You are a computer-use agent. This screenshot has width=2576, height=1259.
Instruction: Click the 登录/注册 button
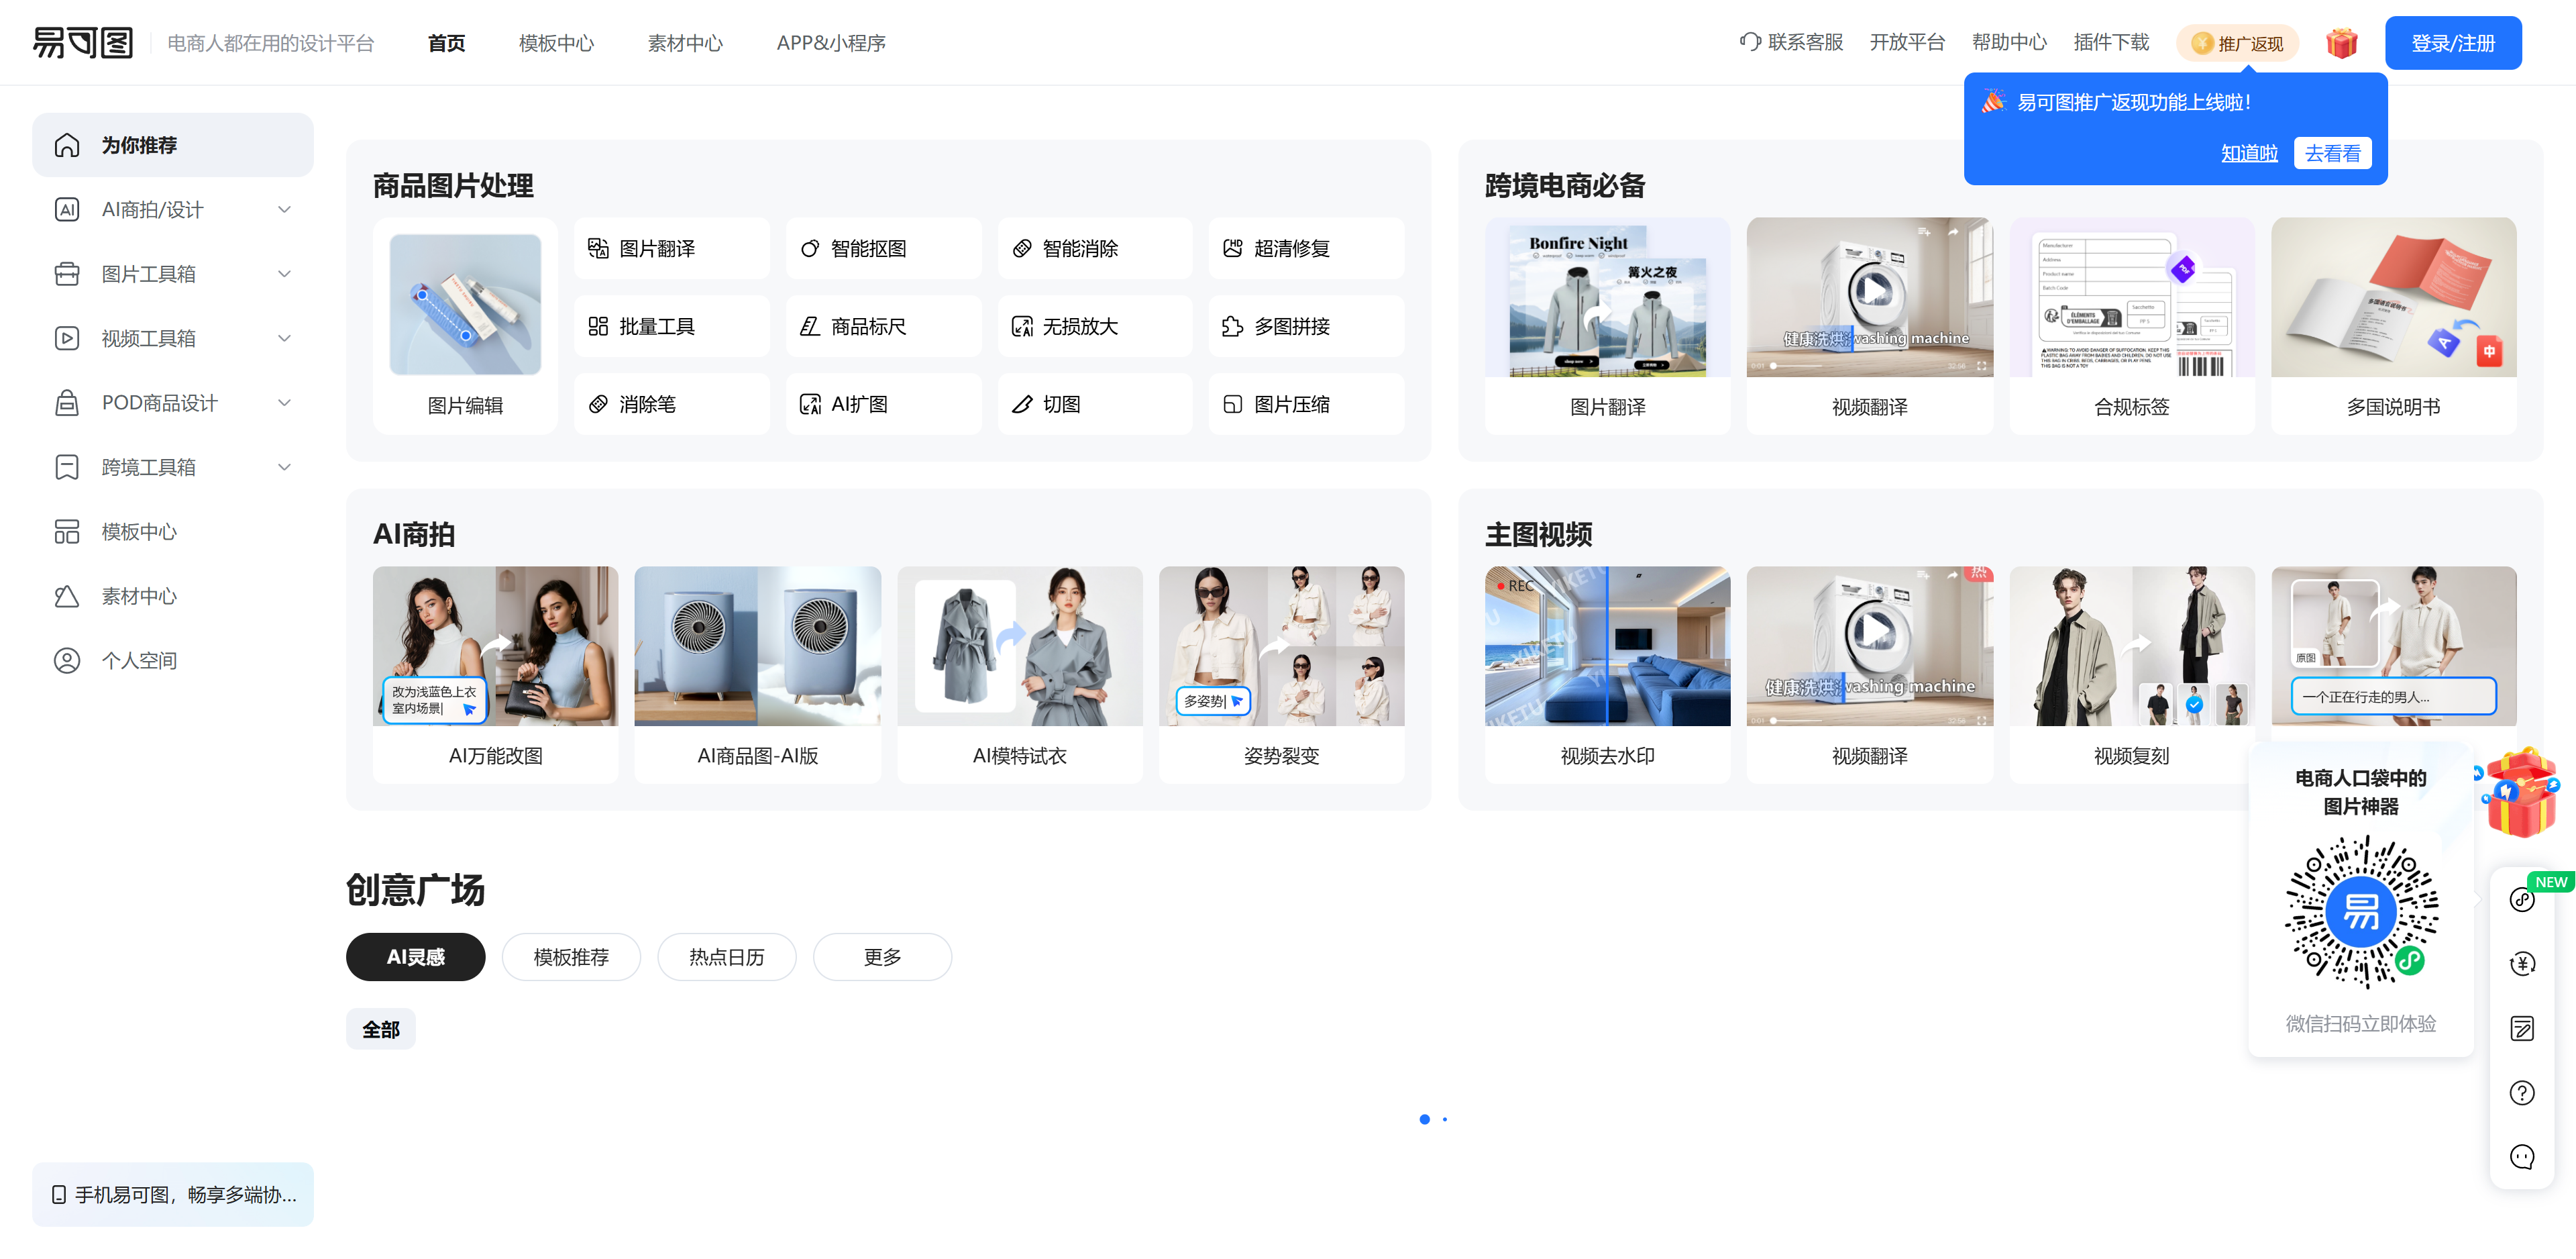(x=2452, y=43)
